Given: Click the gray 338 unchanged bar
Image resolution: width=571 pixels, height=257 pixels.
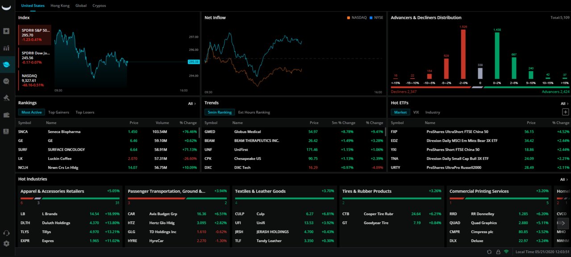Looking at the screenshot, I should pyautogui.click(x=480, y=73).
